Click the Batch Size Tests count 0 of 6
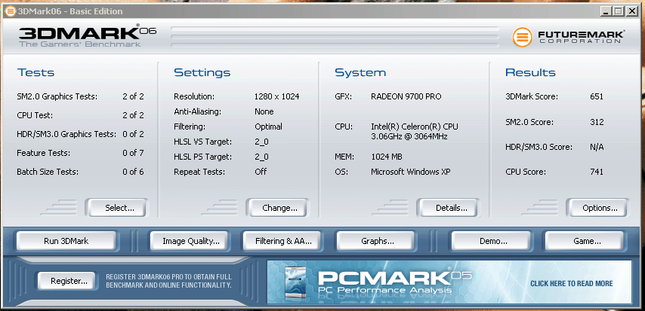The image size is (645, 311). [x=133, y=172]
